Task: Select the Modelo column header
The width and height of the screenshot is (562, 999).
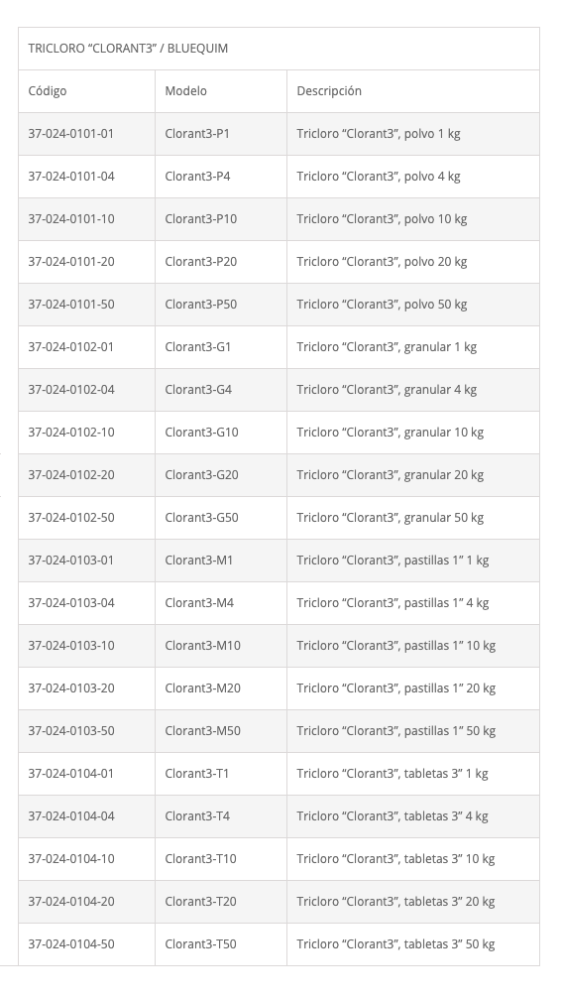Action: coord(186,91)
